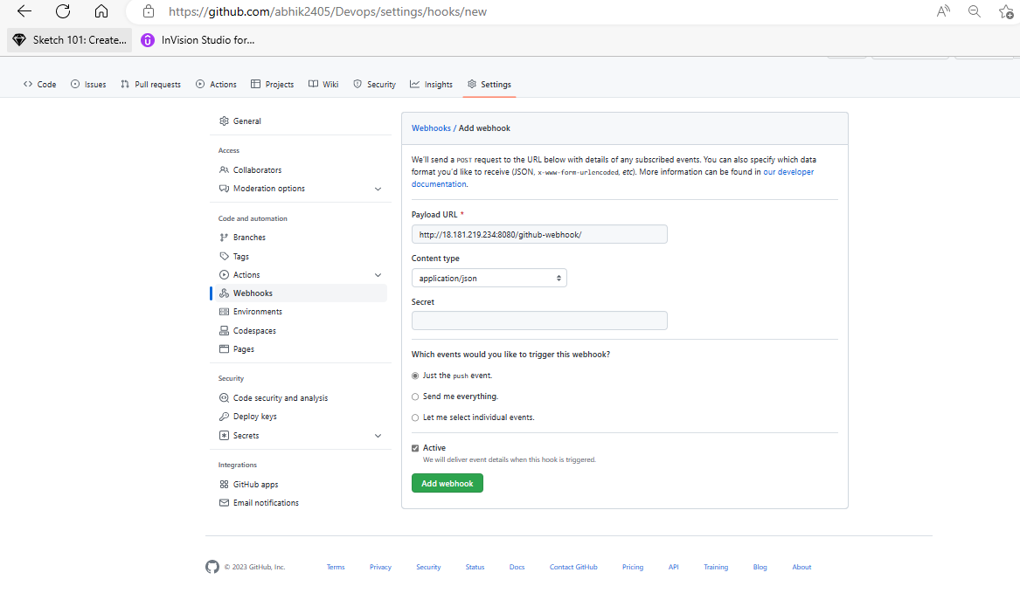Open Privacy footer link
1020x593 pixels.
tap(380, 567)
